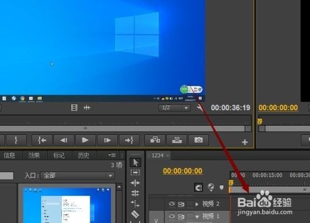Viewport: 310px width, 223px height.
Task: Click the timeline timecode 00:00:00:00
Action: click(182, 171)
